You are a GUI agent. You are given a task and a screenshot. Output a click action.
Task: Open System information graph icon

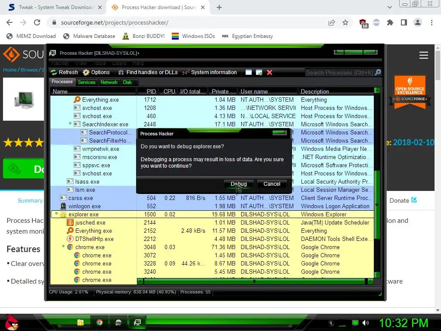click(186, 72)
